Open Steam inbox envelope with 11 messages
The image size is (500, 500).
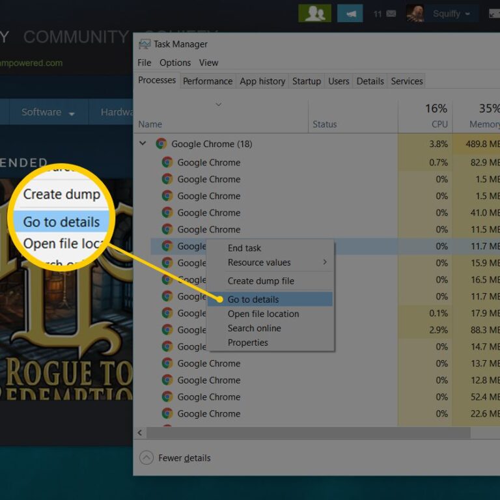[391, 14]
